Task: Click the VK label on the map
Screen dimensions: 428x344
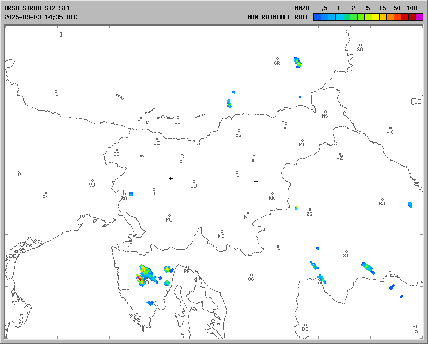Action: (390, 132)
